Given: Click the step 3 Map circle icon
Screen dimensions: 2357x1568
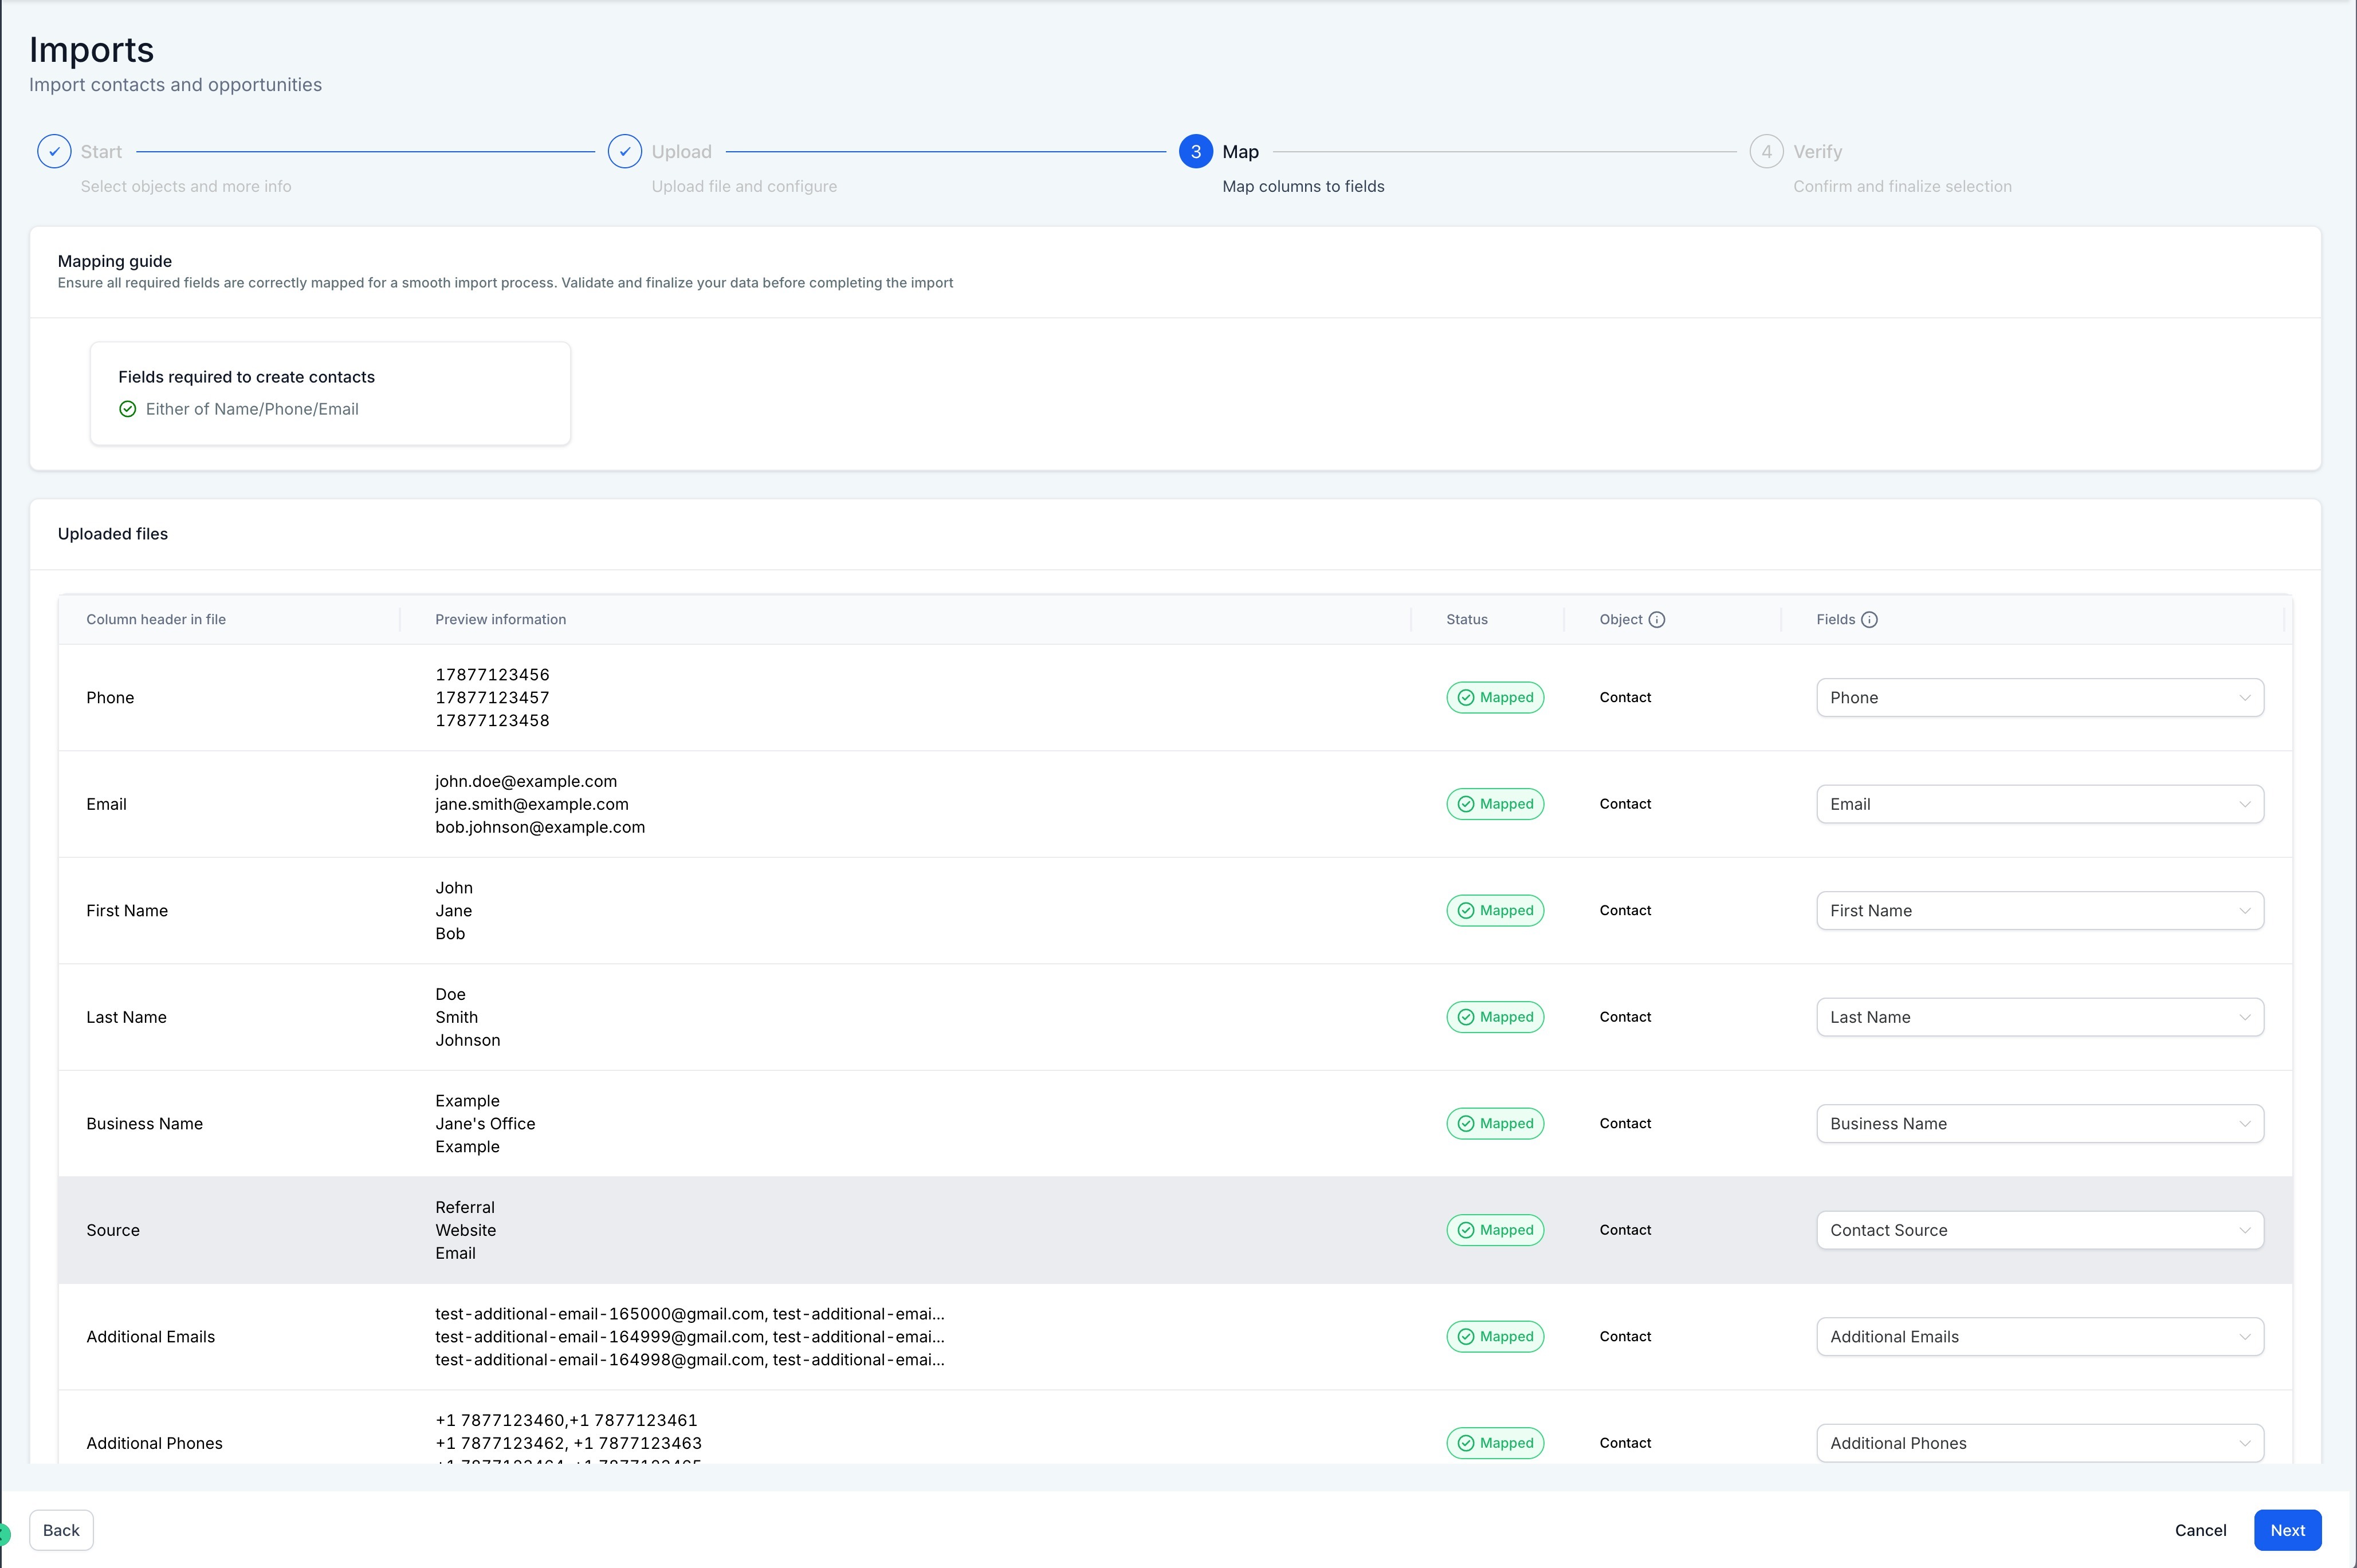Looking at the screenshot, I should coord(1196,152).
